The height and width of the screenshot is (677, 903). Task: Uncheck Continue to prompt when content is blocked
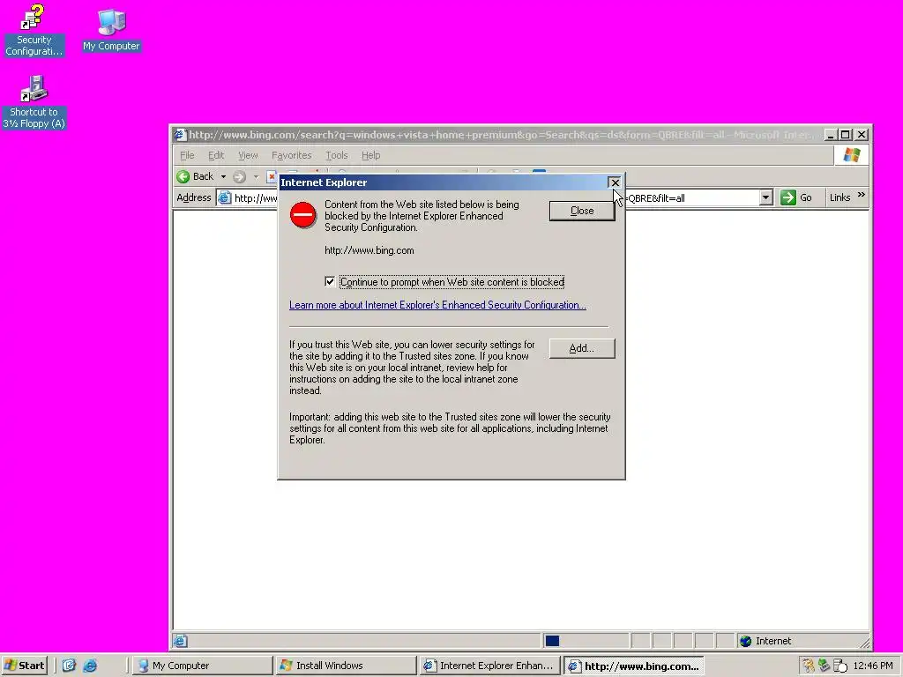pyautogui.click(x=330, y=281)
